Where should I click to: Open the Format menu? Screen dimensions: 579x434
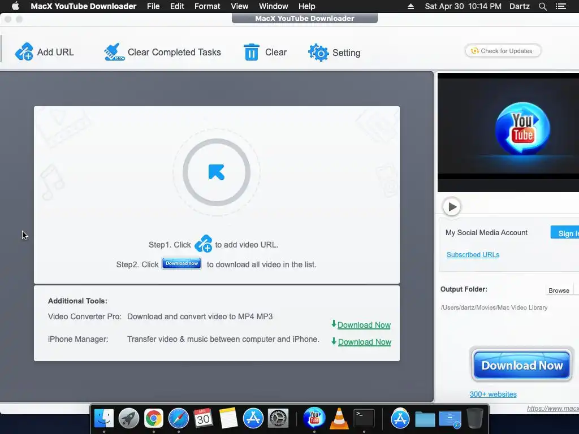pyautogui.click(x=207, y=6)
